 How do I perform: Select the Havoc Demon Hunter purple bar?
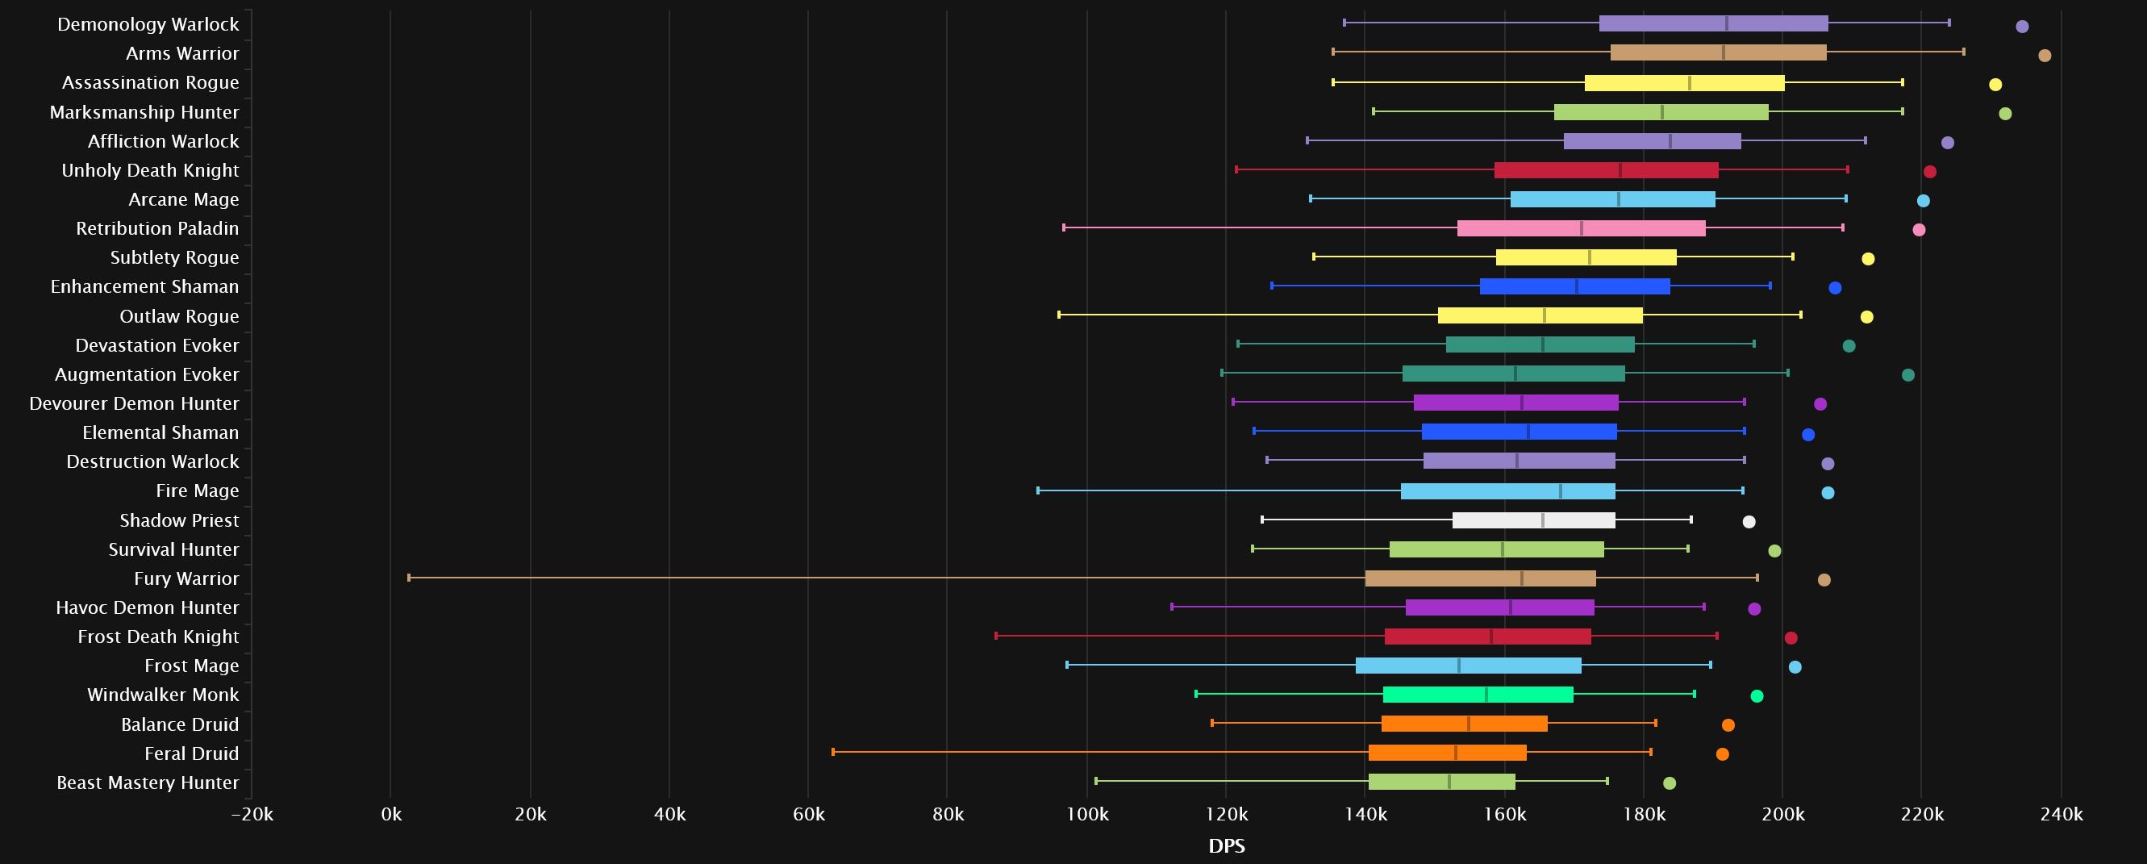point(1500,607)
